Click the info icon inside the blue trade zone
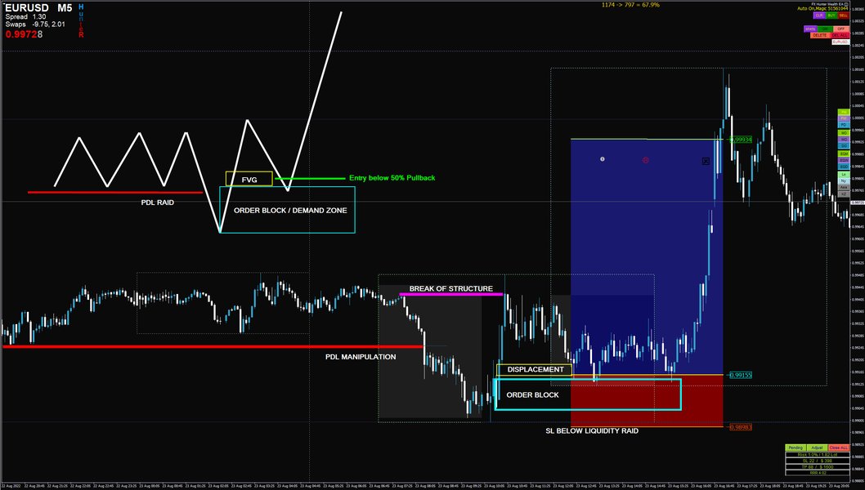This screenshot has height=490, width=865. pos(601,160)
